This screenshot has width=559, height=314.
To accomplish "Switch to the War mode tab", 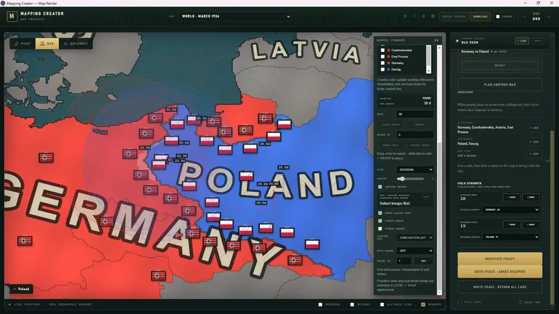I will coord(47,43).
